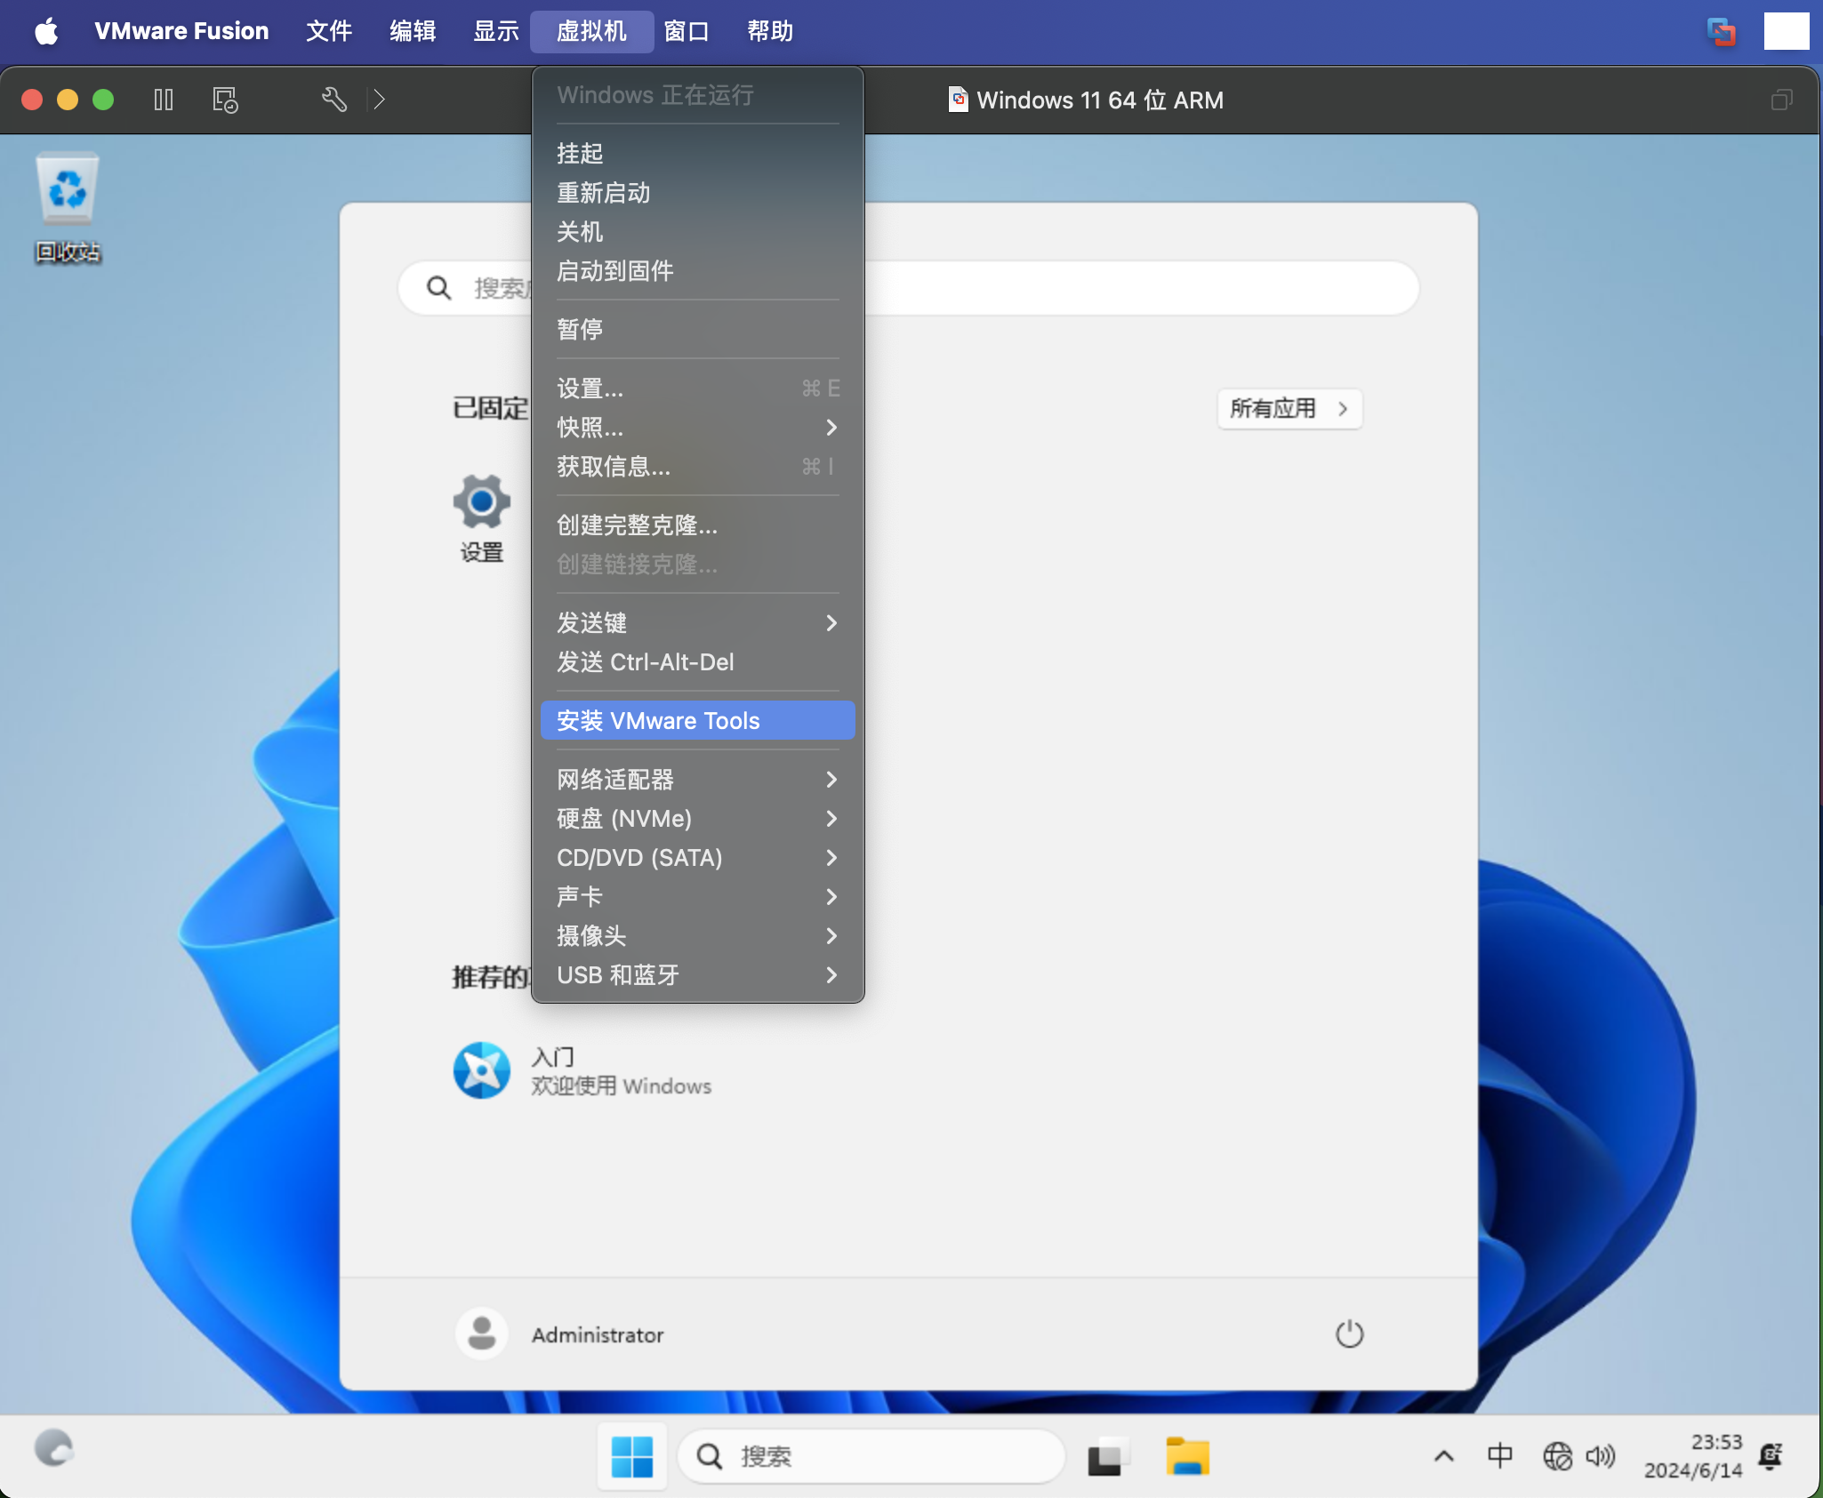The width and height of the screenshot is (1823, 1498).
Task: Open the network globe tray icon
Action: click(x=1557, y=1456)
